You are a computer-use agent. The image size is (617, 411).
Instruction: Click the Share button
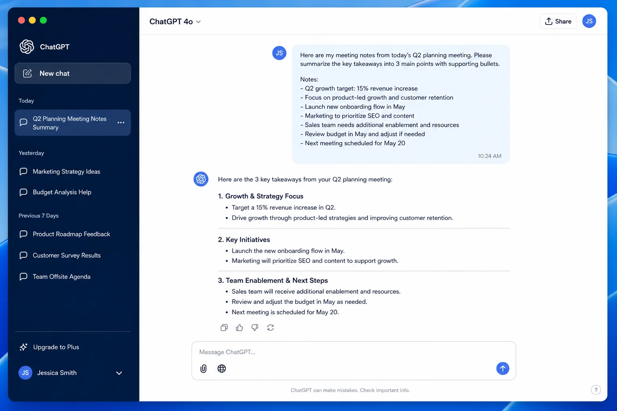[x=558, y=21]
